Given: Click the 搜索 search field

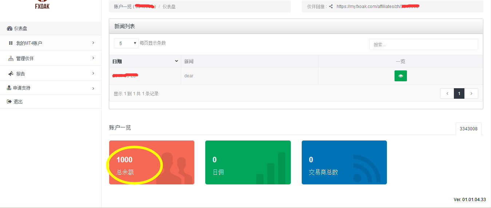Looking at the screenshot, I should (423, 44).
